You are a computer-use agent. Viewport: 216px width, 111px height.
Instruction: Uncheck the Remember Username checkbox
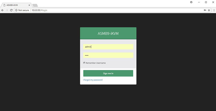[84, 63]
